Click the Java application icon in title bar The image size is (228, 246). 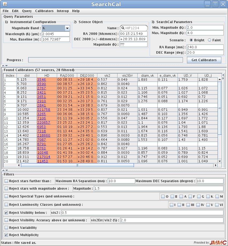[5, 4]
